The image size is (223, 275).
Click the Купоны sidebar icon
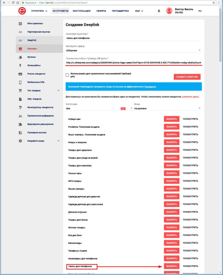point(20,57)
